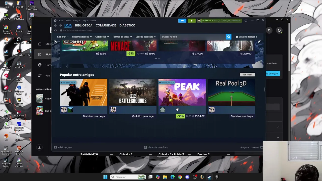Viewport: 322px width, 181px height.
Task: Switch to the COMUNIDADE tab
Action: 106,25
